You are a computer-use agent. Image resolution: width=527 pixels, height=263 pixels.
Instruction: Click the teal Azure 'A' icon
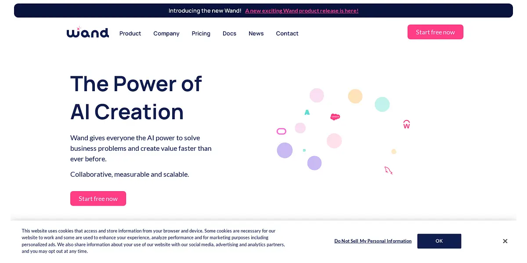307,113
